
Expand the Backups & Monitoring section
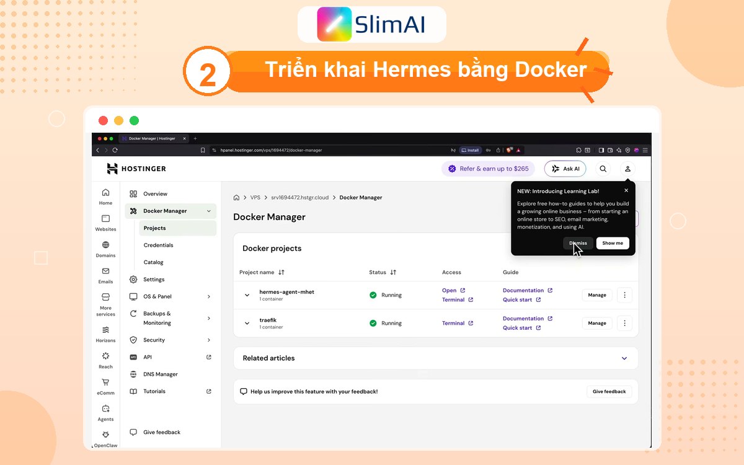pos(209,318)
